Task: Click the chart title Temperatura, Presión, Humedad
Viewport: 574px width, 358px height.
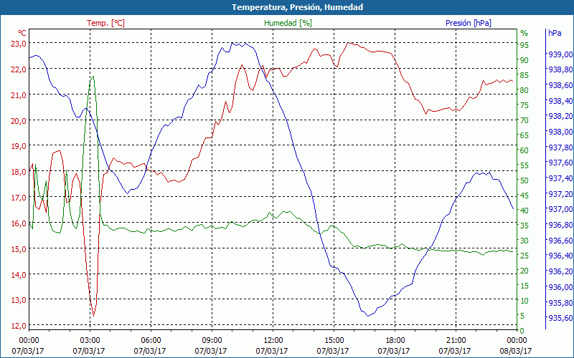Action: click(x=297, y=7)
